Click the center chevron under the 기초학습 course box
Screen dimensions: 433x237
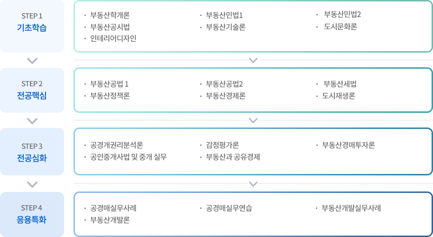coord(253,60)
